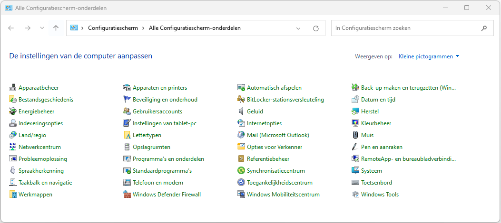Click the Indexeringsopties icon
This screenshot has height=223, width=501.
(13, 123)
